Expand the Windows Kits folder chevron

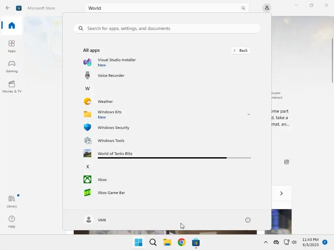249,114
